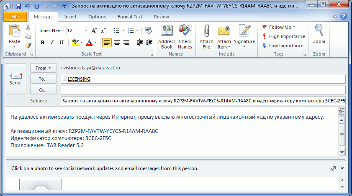Click the Paste clipboard icon

click(x=14, y=31)
